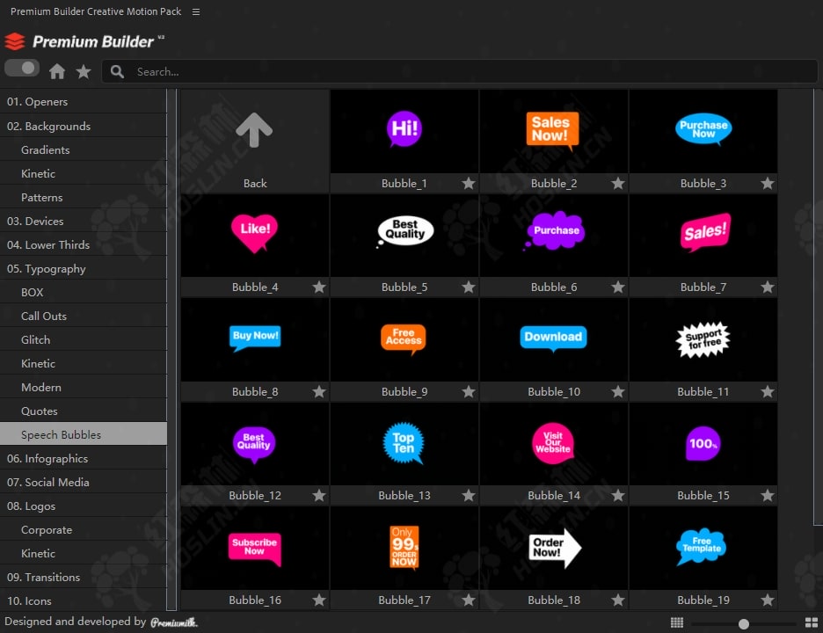This screenshot has width=823, height=633.
Task: Favorite Bubble_14 using its star
Action: point(618,496)
